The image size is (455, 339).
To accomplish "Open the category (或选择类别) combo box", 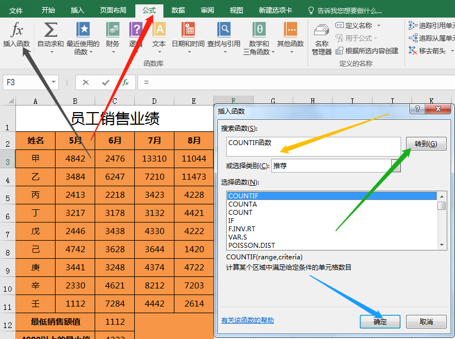I will [x=336, y=165].
